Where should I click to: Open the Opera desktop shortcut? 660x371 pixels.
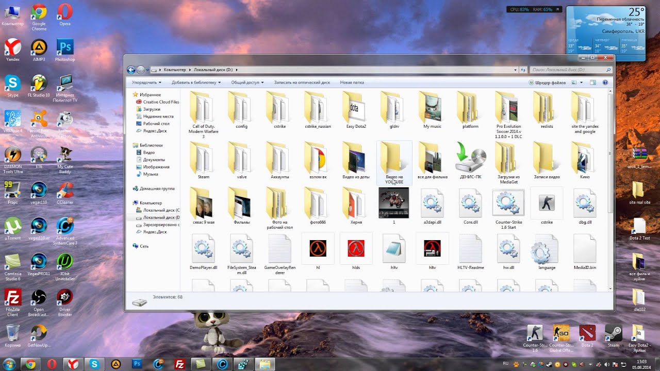click(x=65, y=14)
